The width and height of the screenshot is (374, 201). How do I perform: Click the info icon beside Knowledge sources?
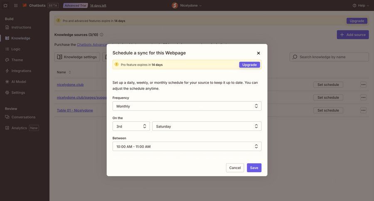click(101, 34)
